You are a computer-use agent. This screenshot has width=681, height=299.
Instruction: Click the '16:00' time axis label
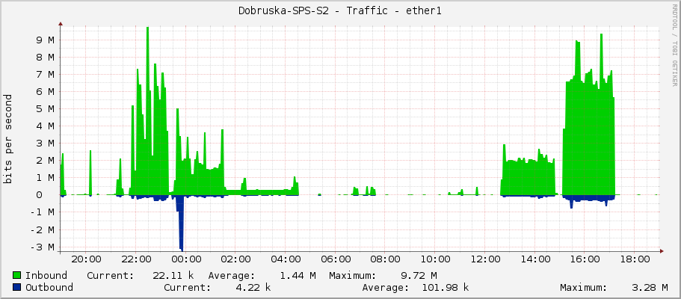(x=585, y=259)
